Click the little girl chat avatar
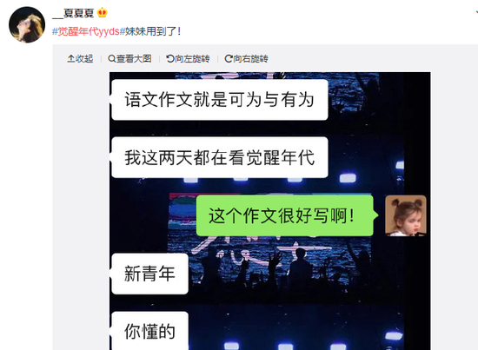The width and height of the screenshot is (478, 350). click(406, 215)
